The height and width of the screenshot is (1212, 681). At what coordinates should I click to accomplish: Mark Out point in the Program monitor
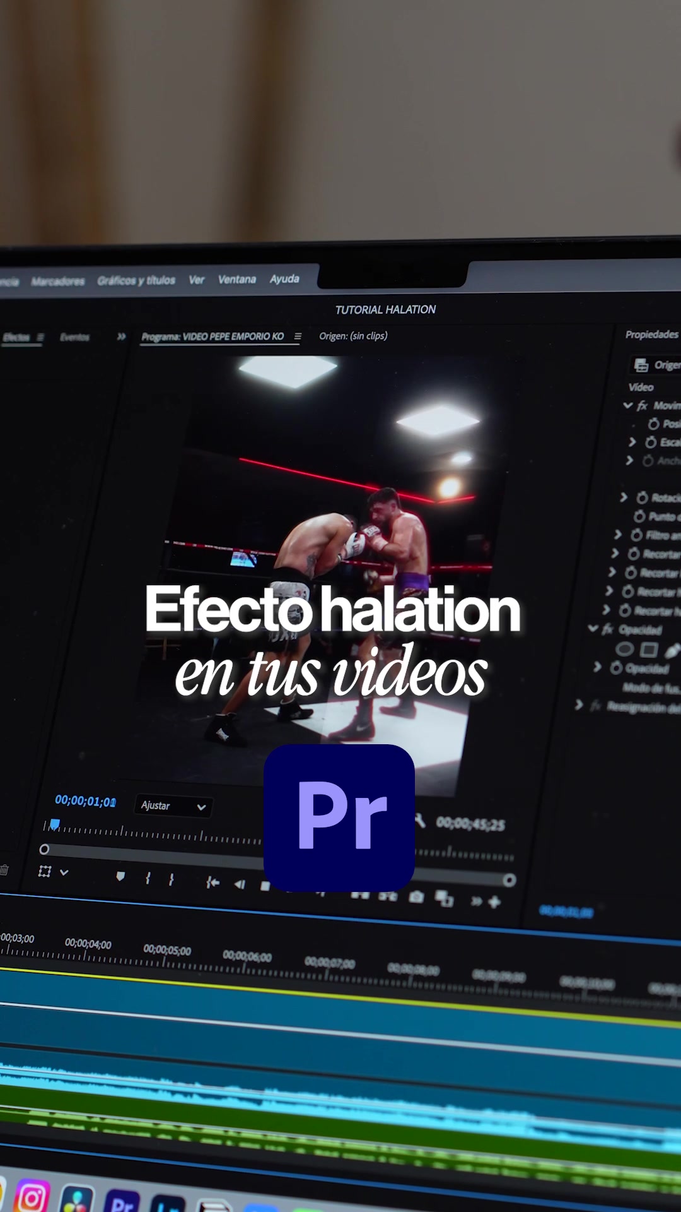171,879
